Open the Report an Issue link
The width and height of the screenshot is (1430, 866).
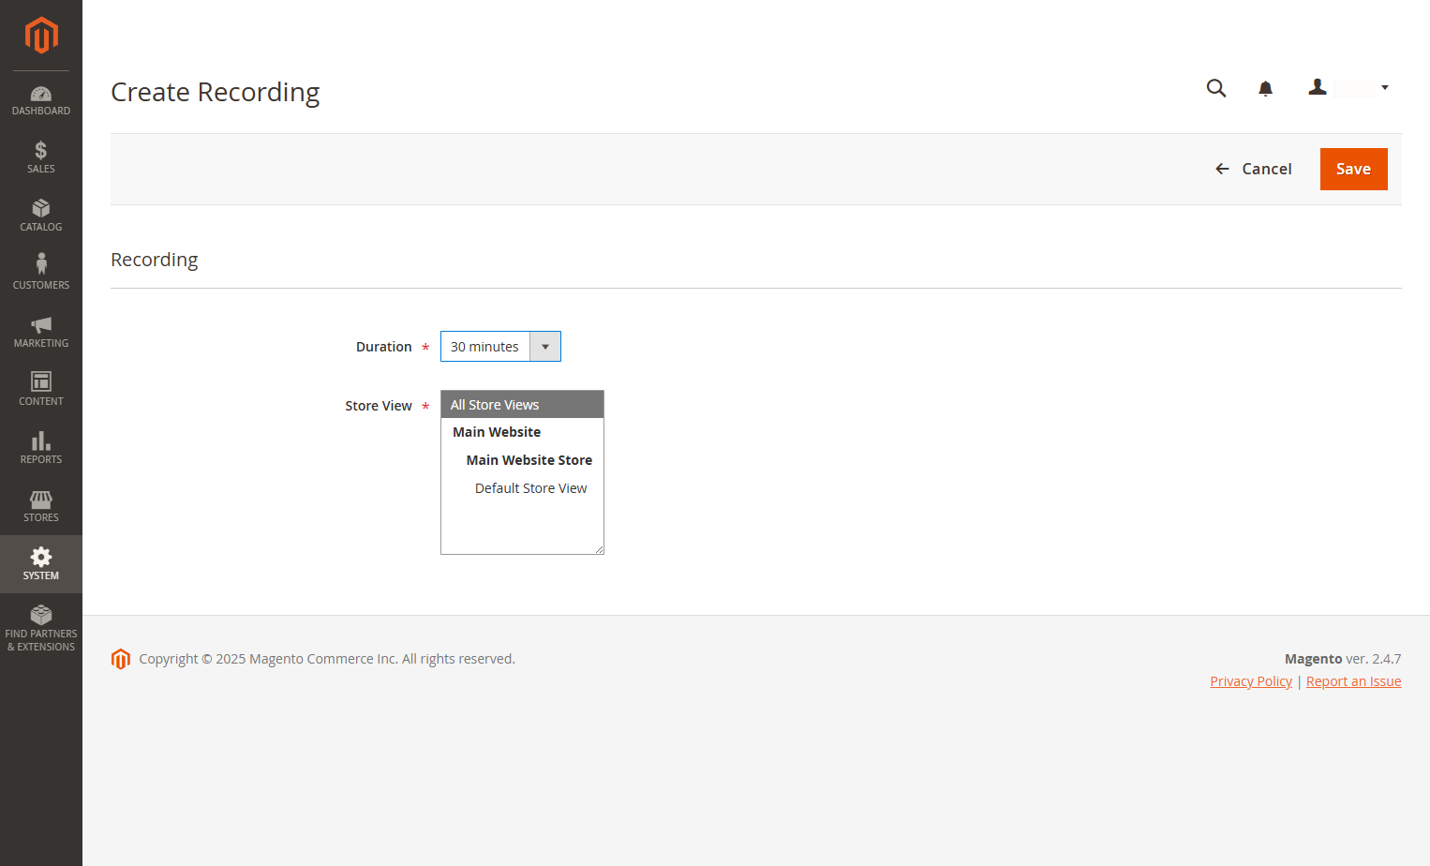[1353, 681]
